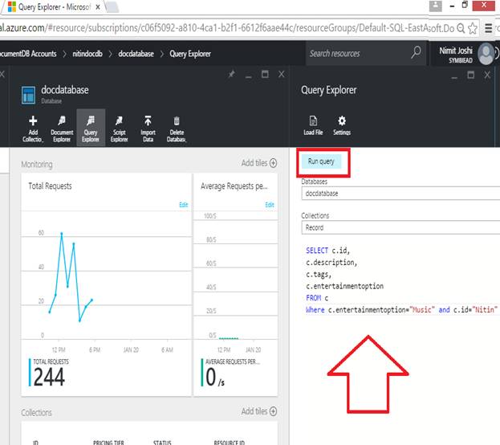Select the Query Explorer toolbar icon
Viewport: 500px width, 445px height.
coord(91,121)
